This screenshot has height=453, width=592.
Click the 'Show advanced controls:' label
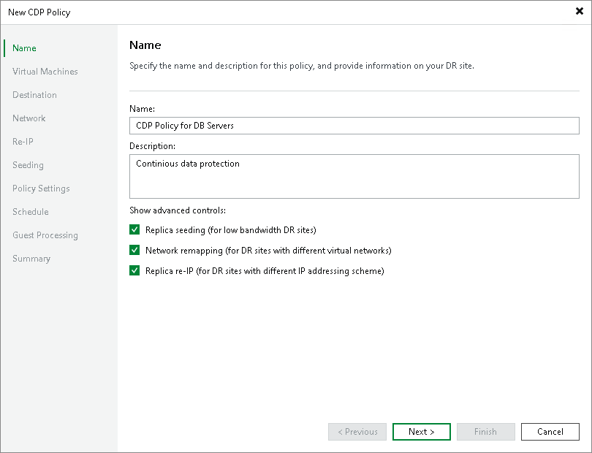click(x=178, y=210)
